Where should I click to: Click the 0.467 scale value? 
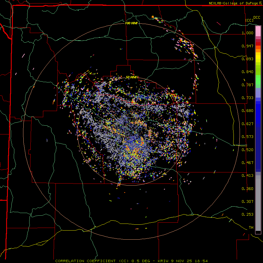[x=248, y=163]
